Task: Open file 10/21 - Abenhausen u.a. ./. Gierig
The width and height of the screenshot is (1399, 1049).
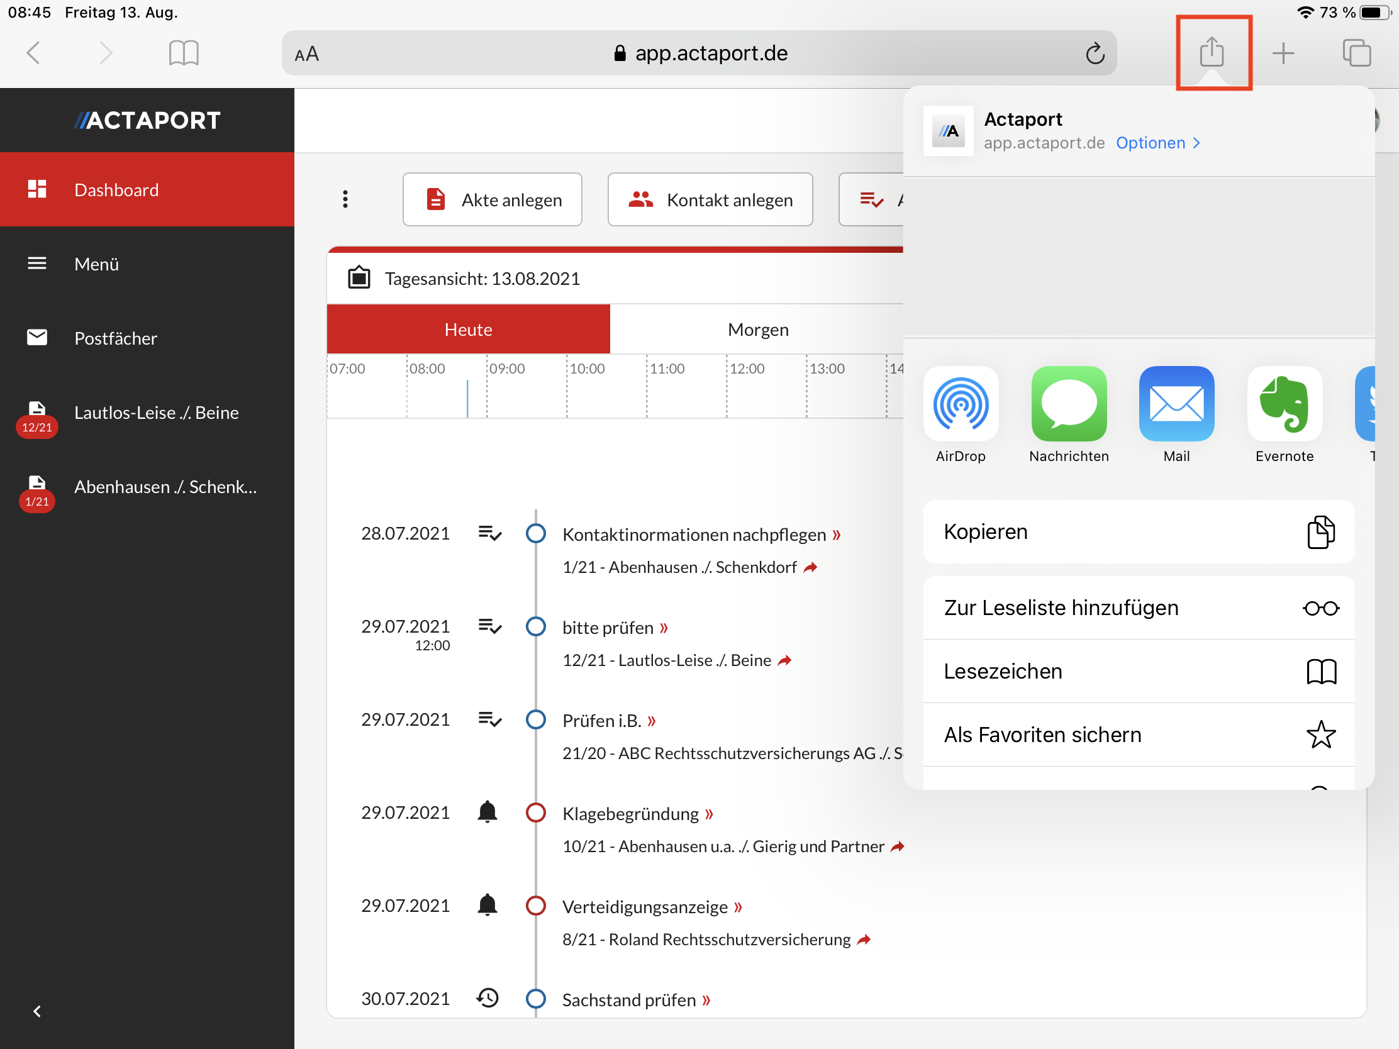Action: [723, 846]
